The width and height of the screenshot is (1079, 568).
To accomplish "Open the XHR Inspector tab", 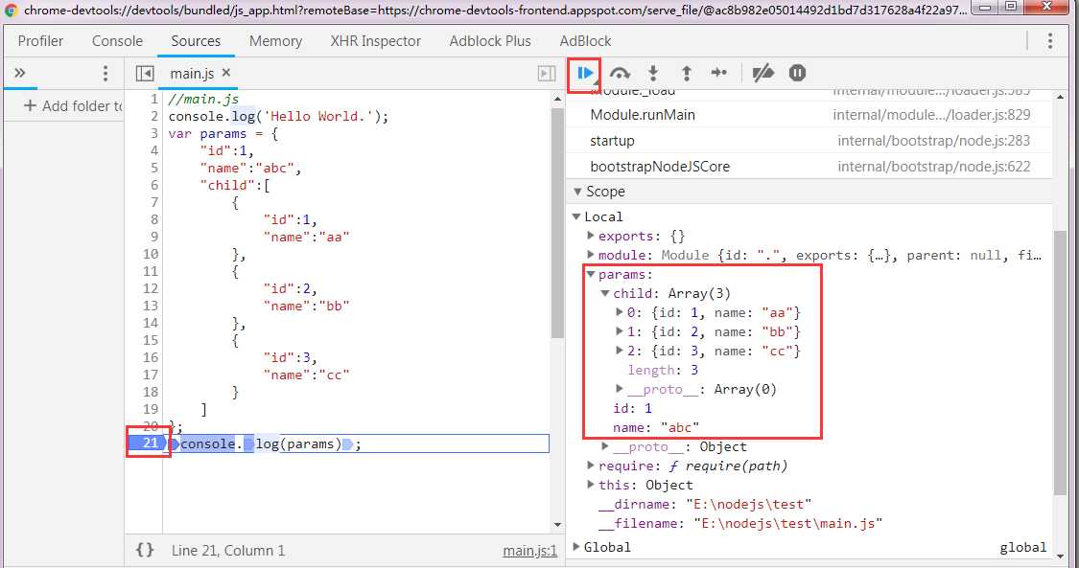I will 376,41.
